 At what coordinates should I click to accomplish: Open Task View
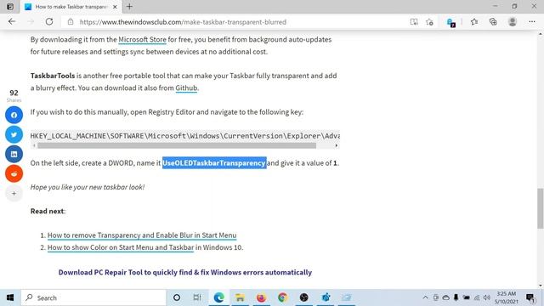point(197,297)
